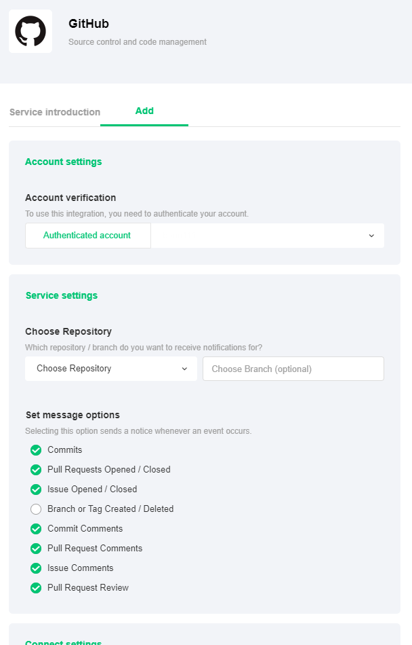Click the GitHub Octocat logo icon
Screen dimensions: 412x645
(x=30, y=31)
